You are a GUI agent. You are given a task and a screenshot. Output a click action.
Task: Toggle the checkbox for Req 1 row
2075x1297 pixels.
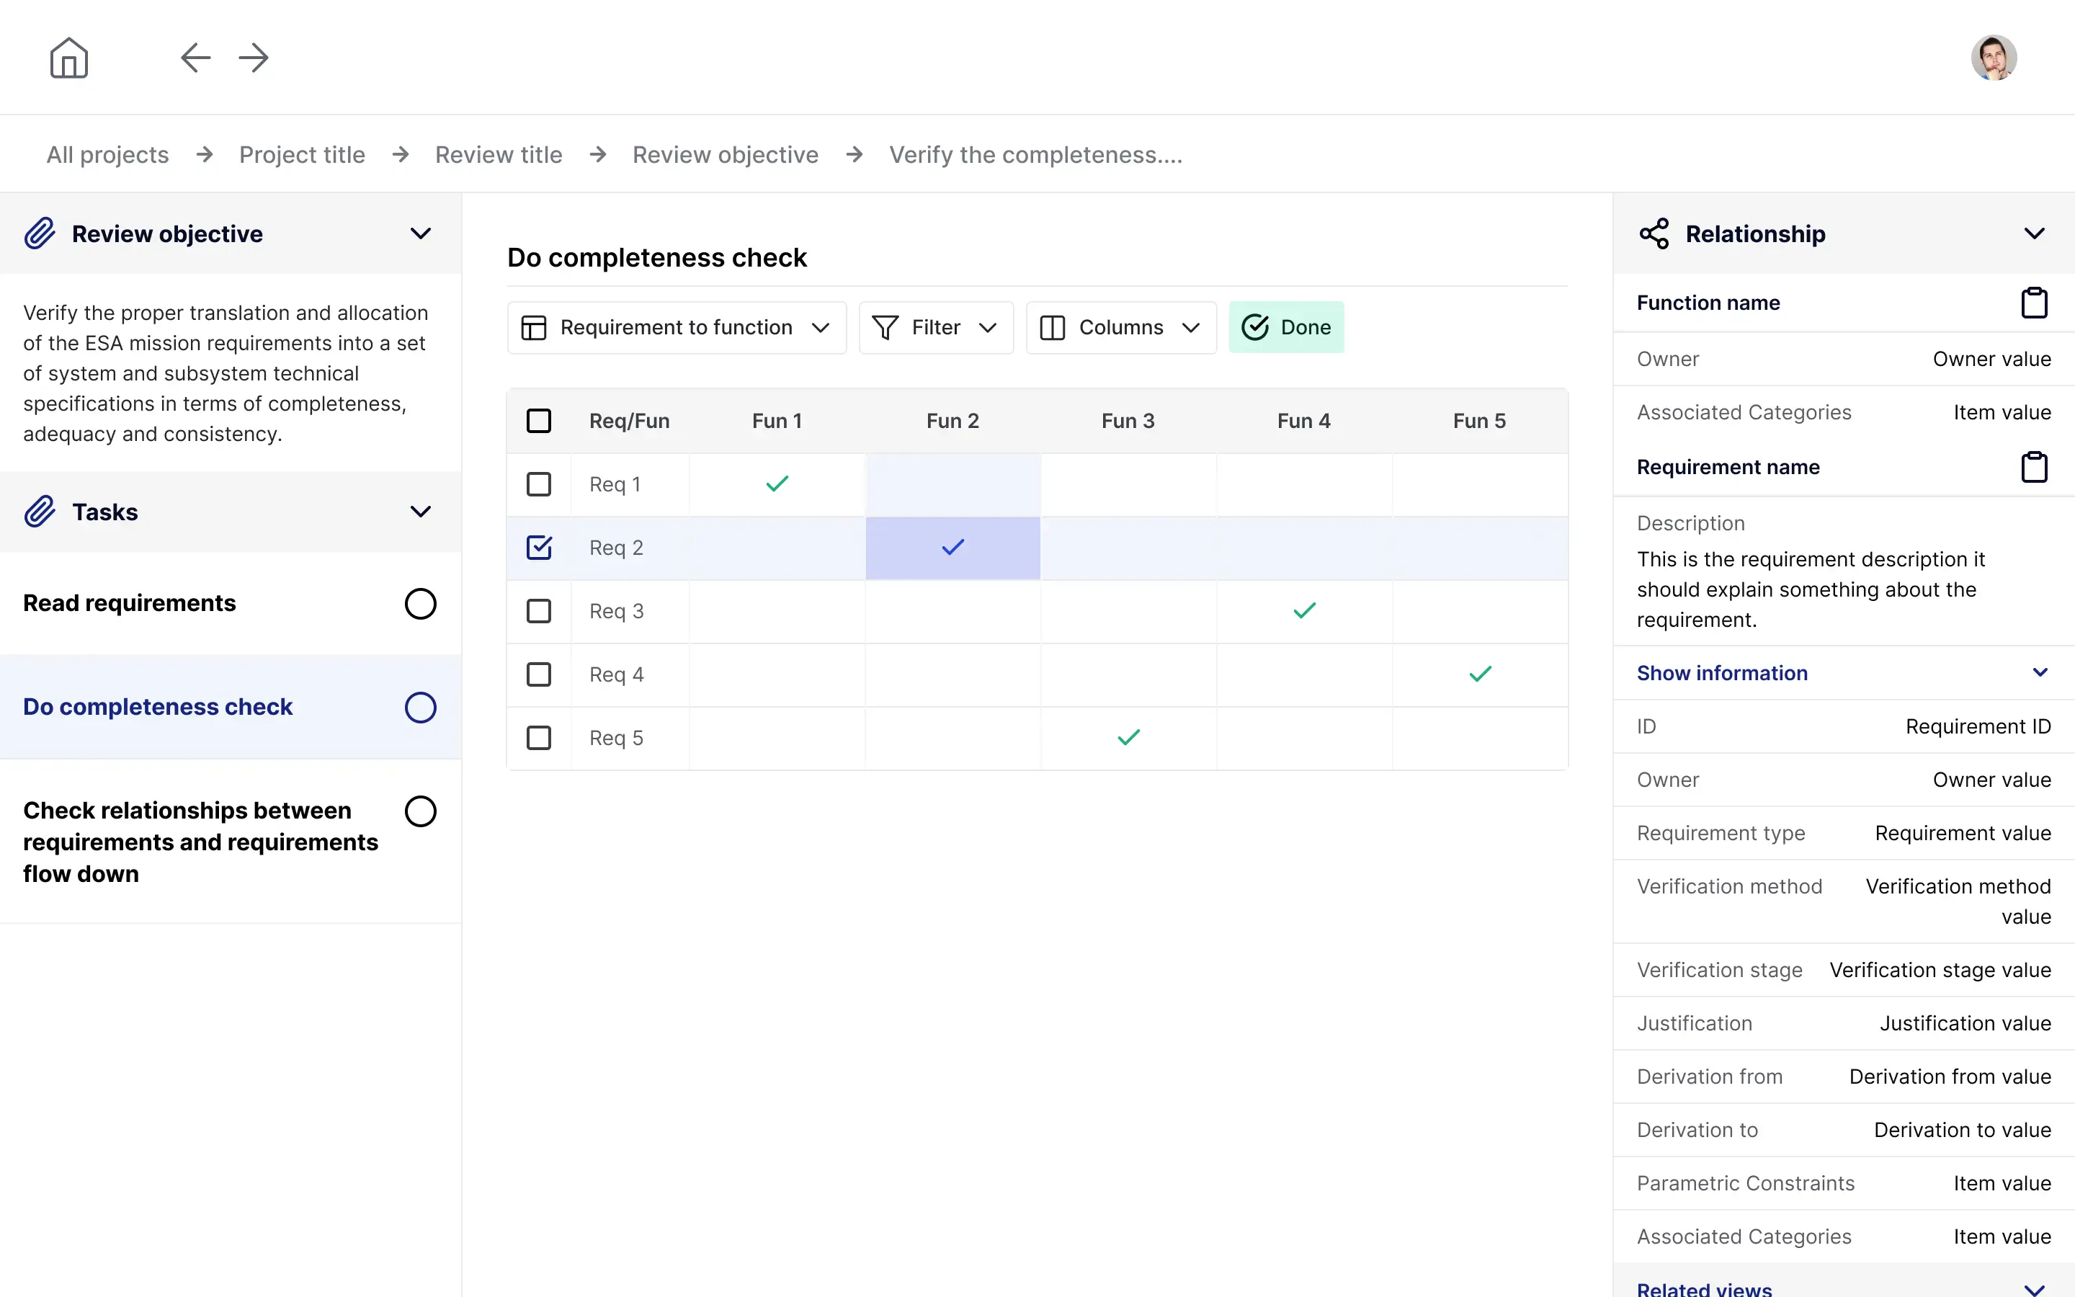click(537, 484)
